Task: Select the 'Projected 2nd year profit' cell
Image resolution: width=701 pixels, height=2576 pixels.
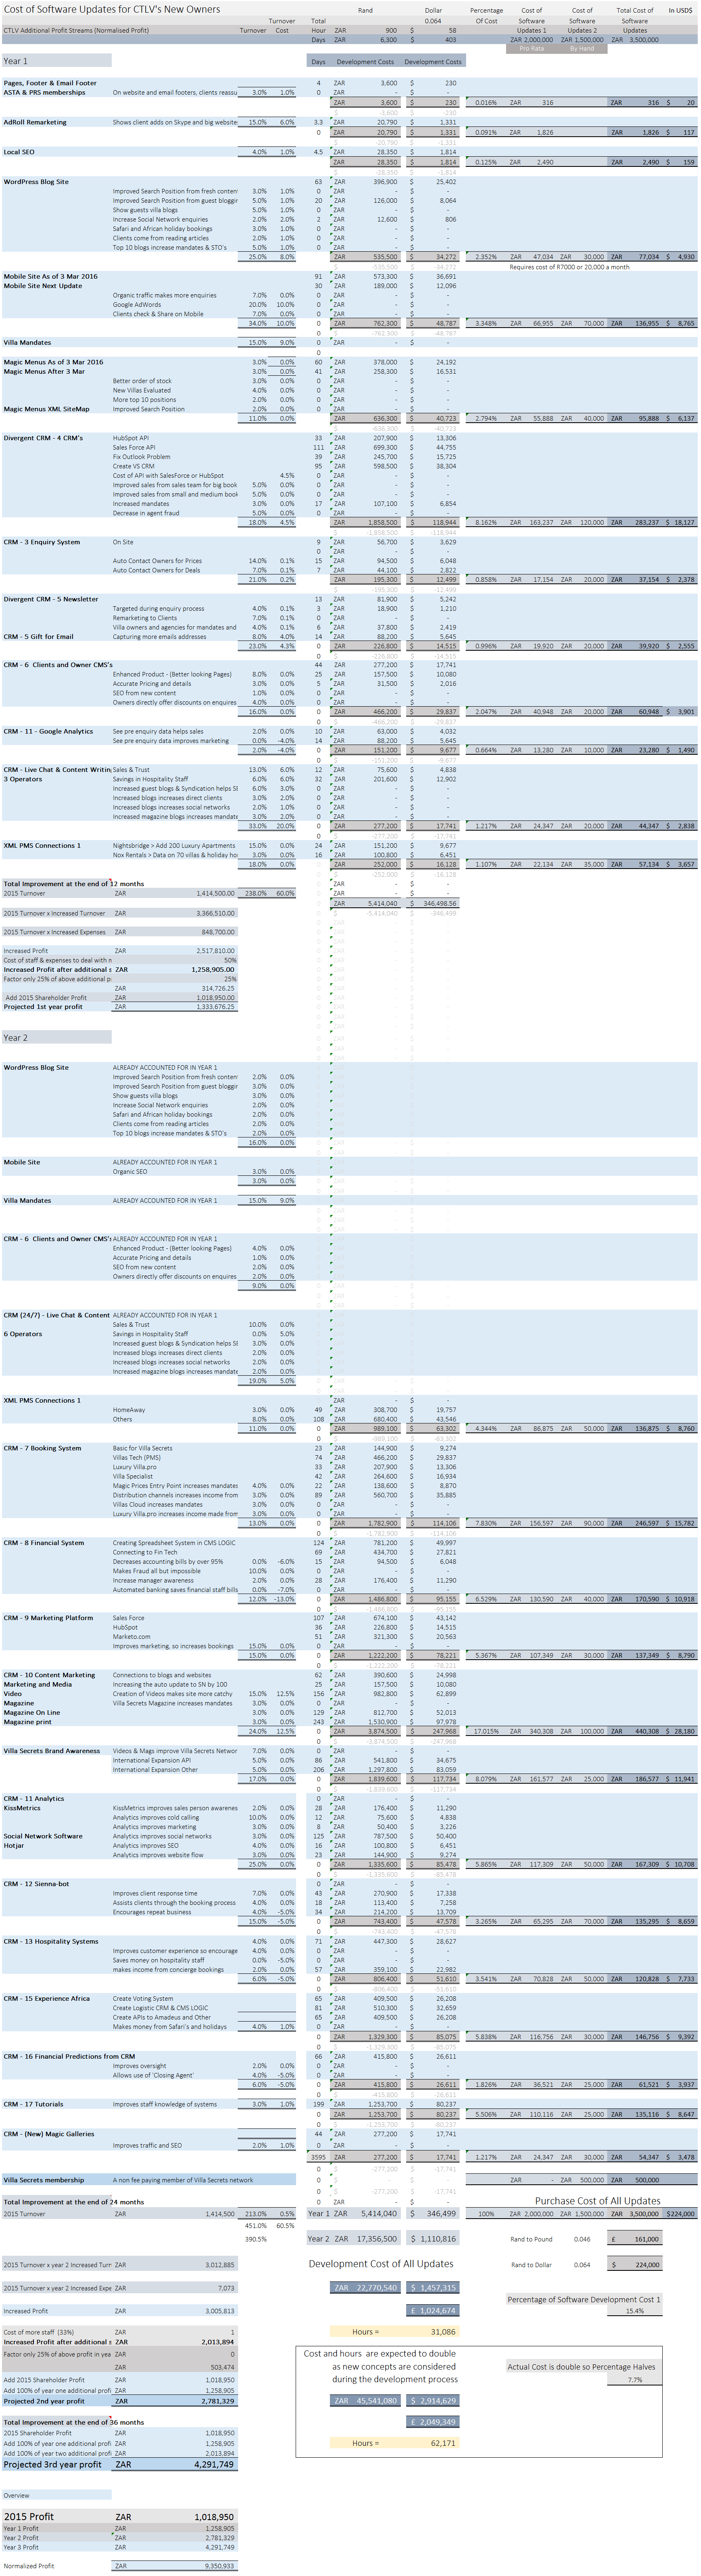Action: [x=44, y=2400]
